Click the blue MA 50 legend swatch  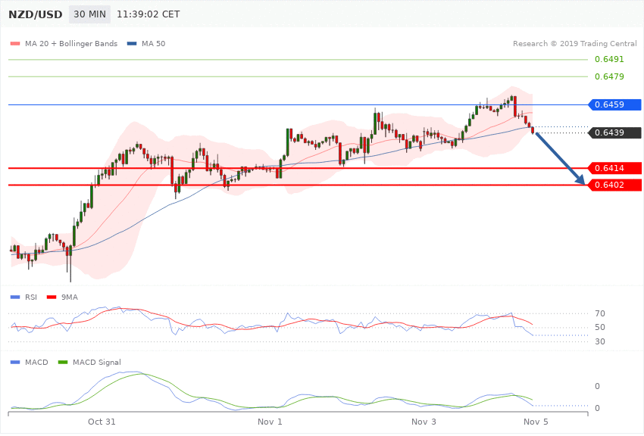(133, 43)
